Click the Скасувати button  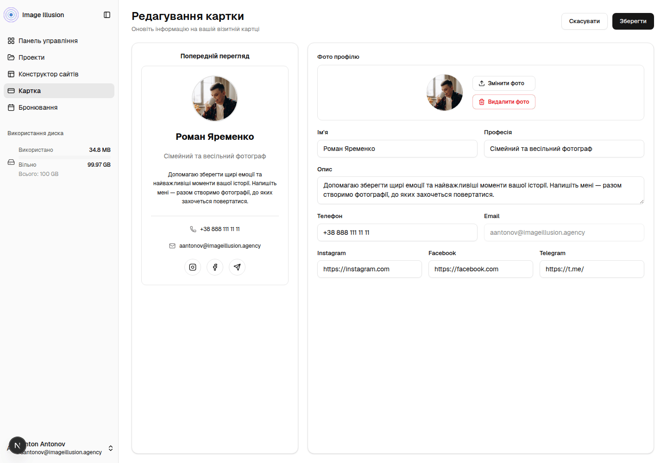pos(585,21)
